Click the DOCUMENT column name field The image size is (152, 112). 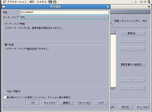[64, 12]
